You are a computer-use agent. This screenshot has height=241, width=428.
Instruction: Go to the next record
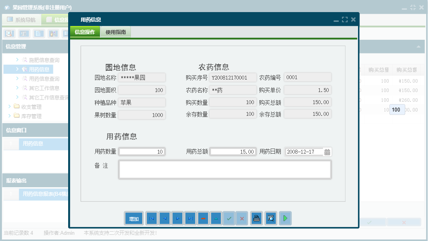(x=177, y=218)
